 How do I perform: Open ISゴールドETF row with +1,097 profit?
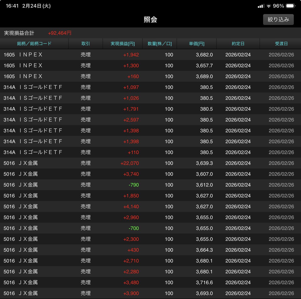coord(150,87)
